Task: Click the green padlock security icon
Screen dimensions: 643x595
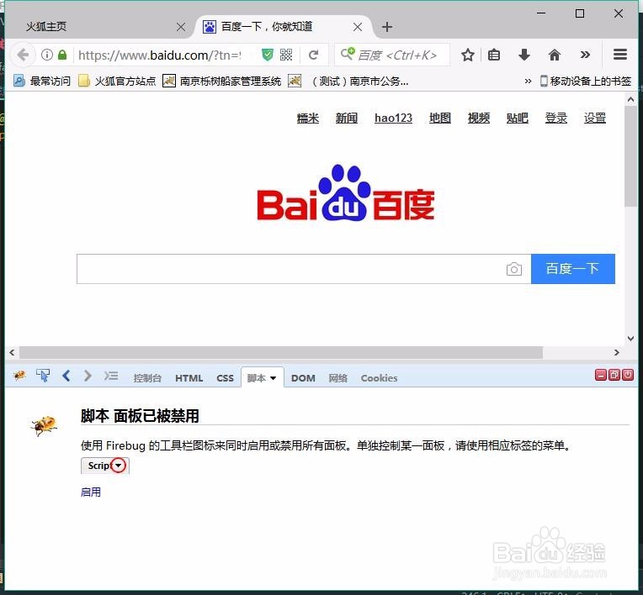Action: coord(62,55)
